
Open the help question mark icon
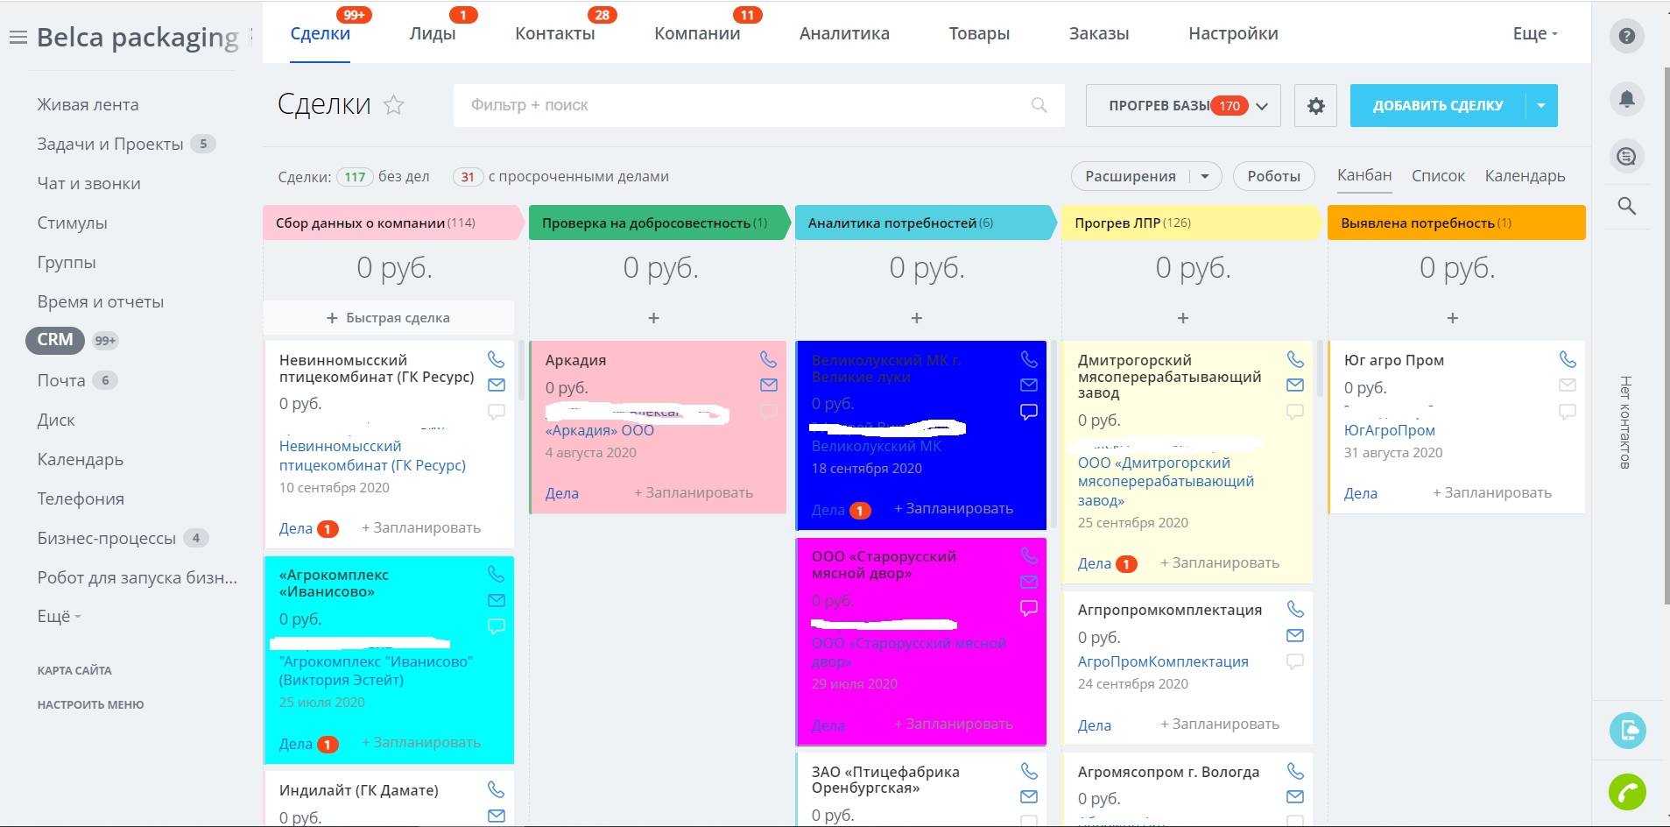coord(1626,36)
